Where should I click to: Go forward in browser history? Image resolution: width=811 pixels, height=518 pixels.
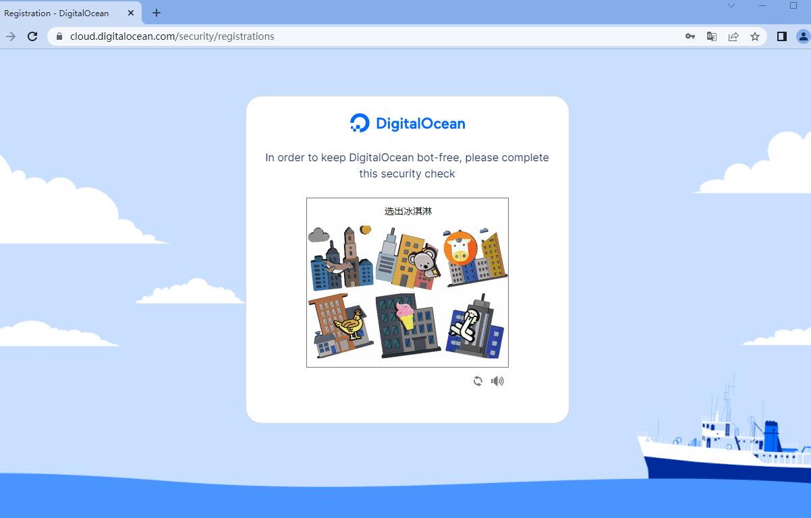(11, 36)
